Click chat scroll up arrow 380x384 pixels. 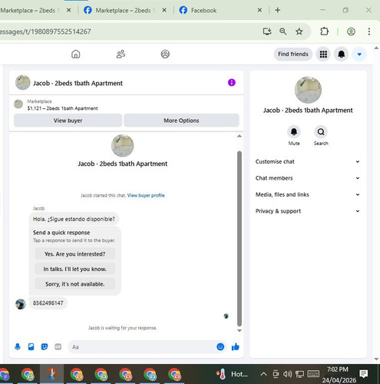(240, 136)
